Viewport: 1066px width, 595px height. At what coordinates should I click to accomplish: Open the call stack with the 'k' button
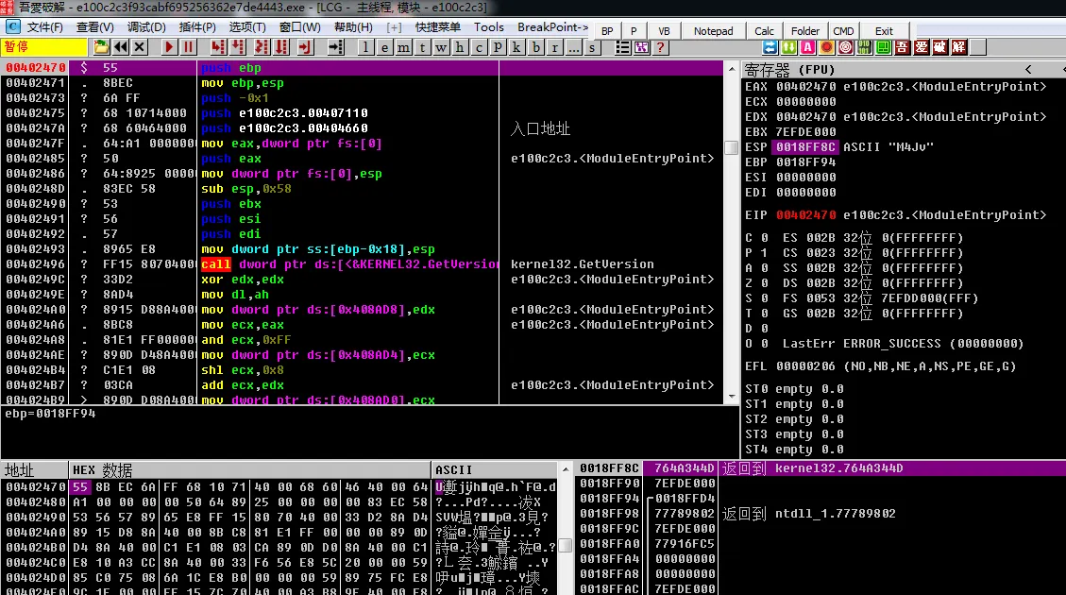pyautogui.click(x=516, y=46)
